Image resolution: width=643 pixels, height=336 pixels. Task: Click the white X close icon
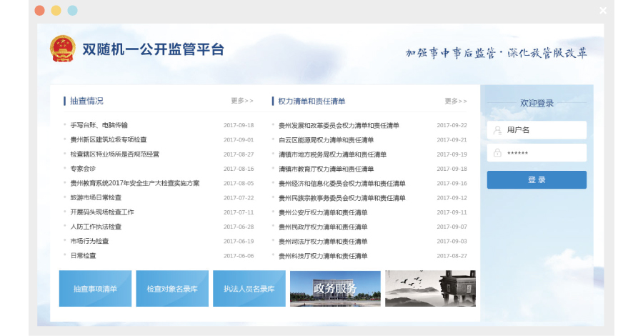pyautogui.click(x=603, y=11)
